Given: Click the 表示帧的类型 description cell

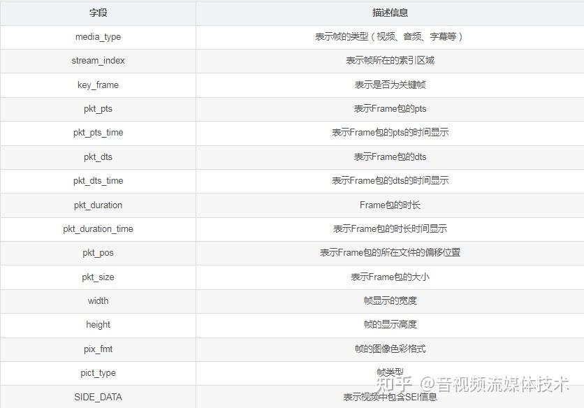Looking at the screenshot, I should [x=390, y=36].
